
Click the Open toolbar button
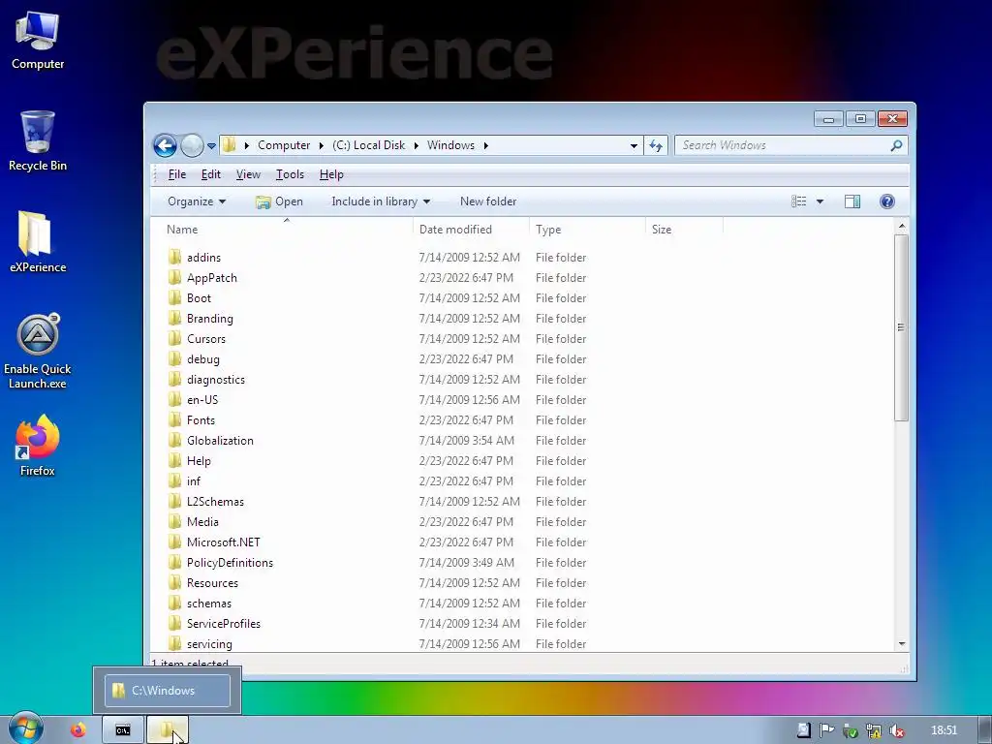(x=279, y=201)
